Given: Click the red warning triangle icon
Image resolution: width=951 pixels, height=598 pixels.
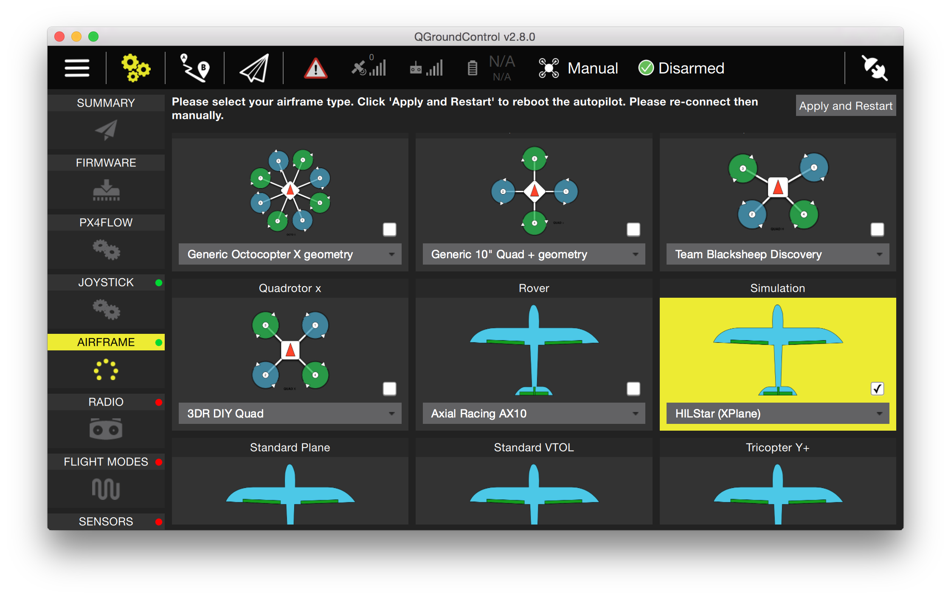Looking at the screenshot, I should coord(315,68).
